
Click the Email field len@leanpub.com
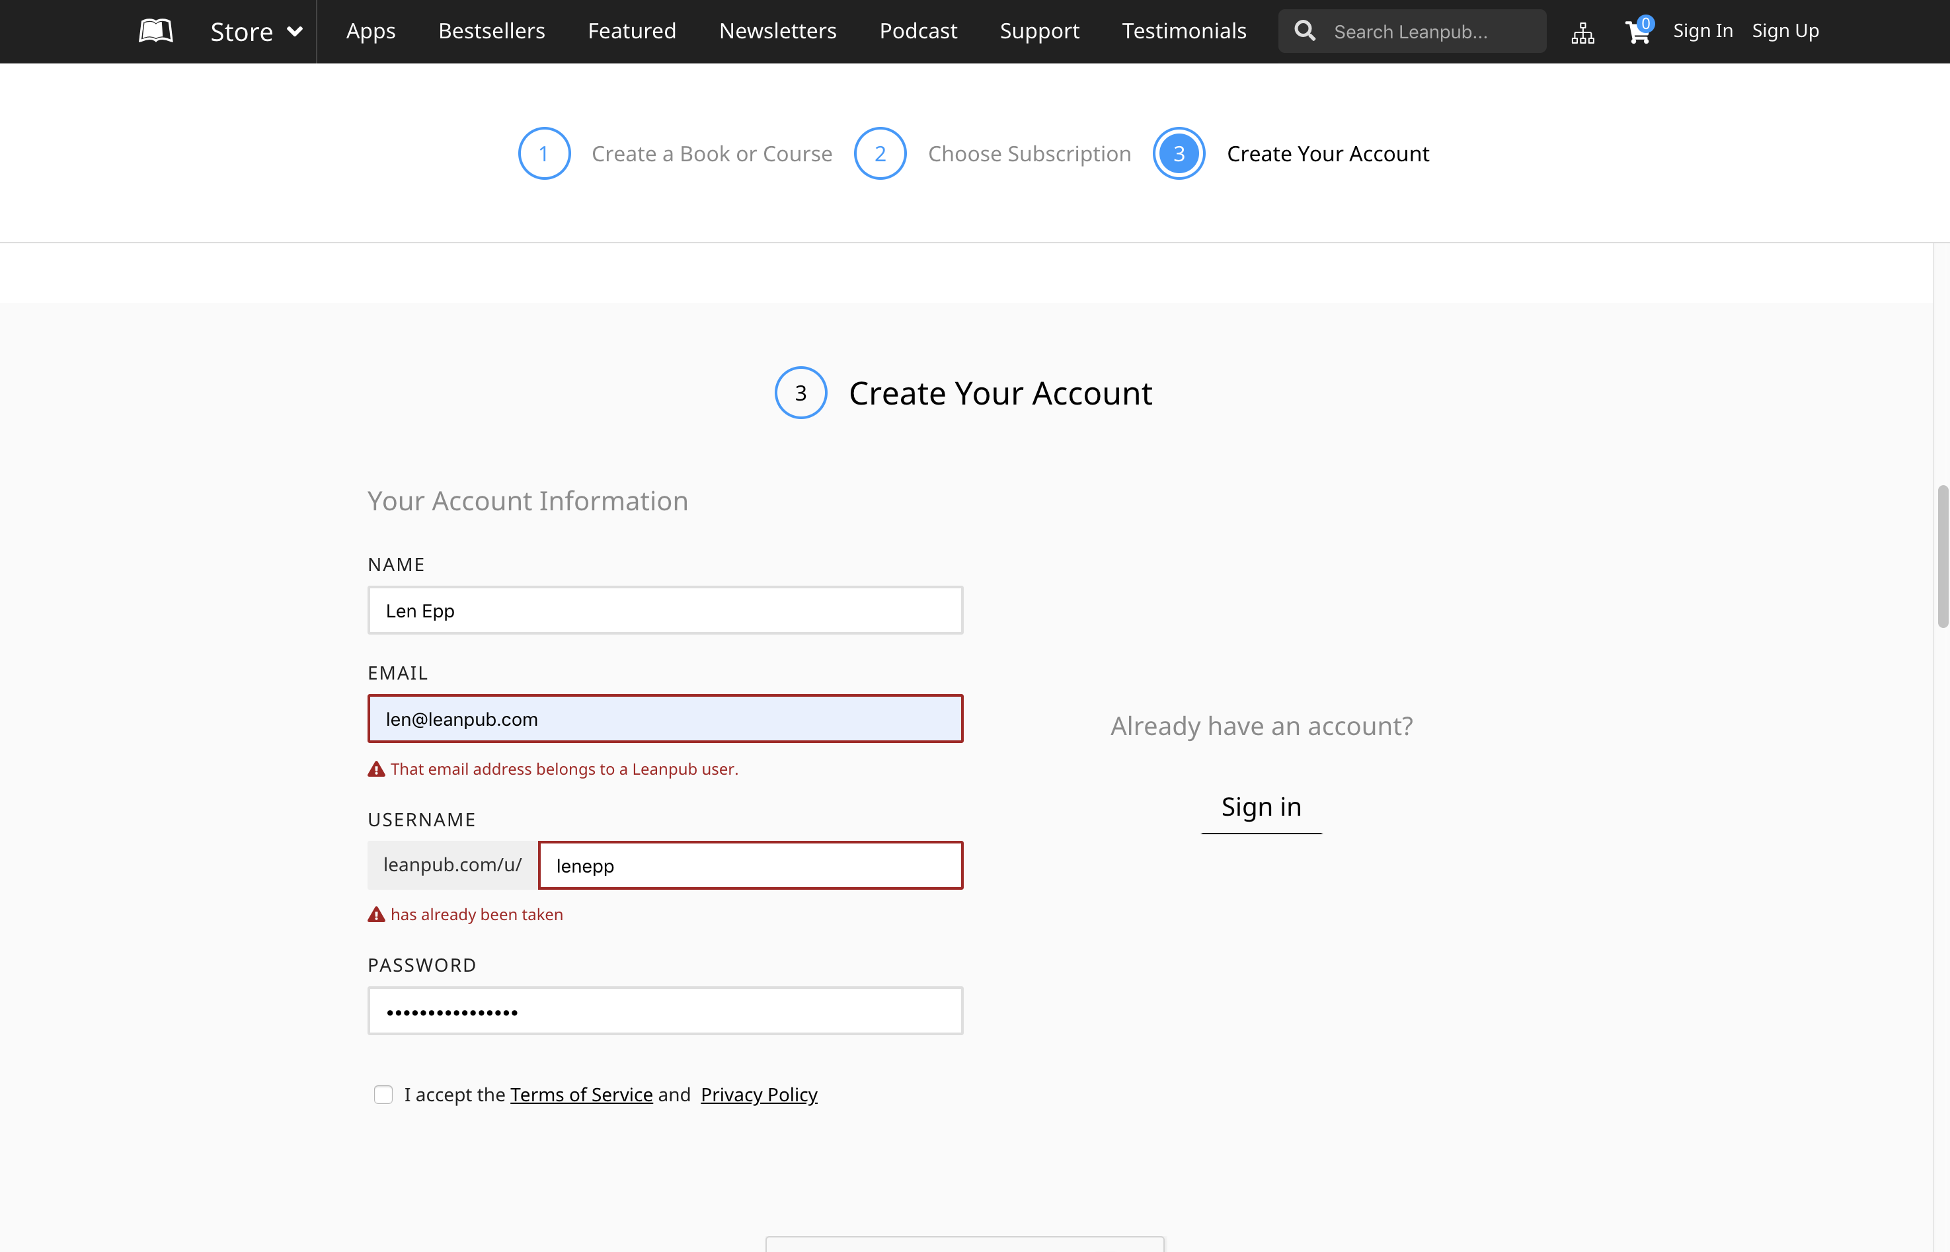(x=665, y=719)
